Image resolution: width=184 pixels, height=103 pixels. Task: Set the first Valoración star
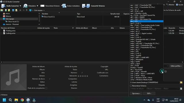click(78, 76)
